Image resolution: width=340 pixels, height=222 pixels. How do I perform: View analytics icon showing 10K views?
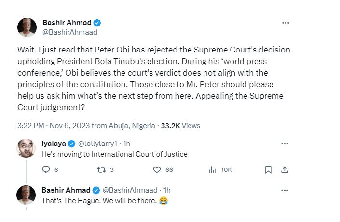[x=212, y=170]
